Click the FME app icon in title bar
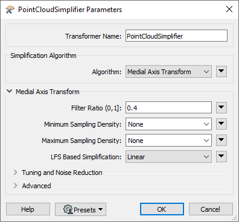The height and width of the screenshot is (222, 239). [x=10, y=10]
